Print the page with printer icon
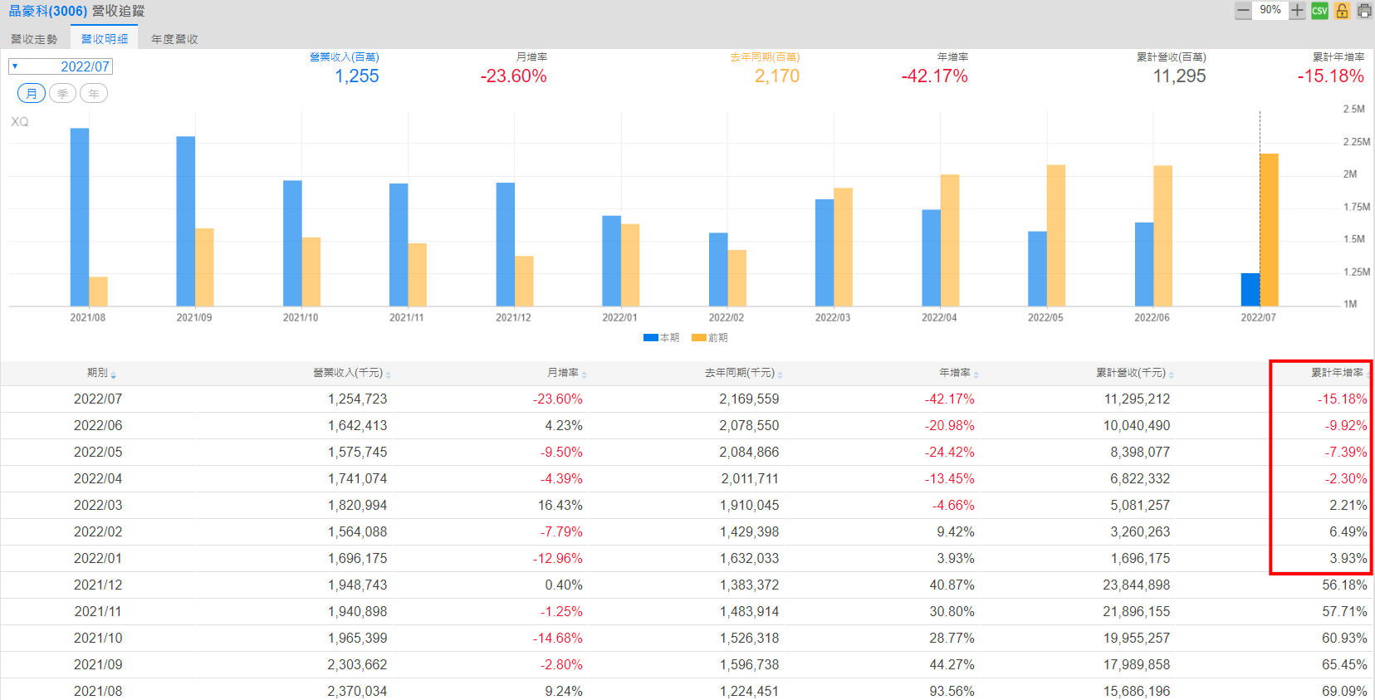The height and width of the screenshot is (700, 1375). pos(1364,11)
